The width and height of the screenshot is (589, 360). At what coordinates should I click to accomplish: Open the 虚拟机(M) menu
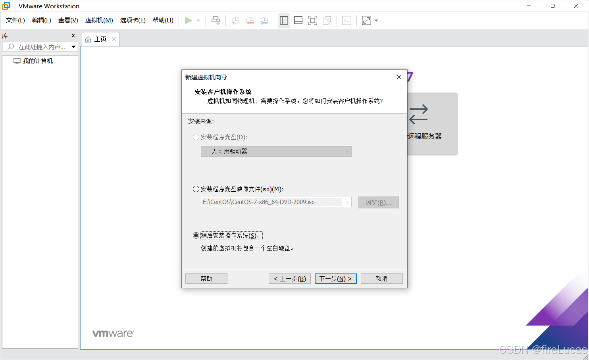(x=99, y=20)
